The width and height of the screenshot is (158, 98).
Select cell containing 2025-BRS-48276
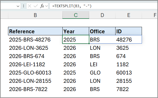point(35,39)
